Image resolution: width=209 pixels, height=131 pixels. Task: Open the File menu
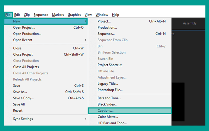click(x=8, y=15)
